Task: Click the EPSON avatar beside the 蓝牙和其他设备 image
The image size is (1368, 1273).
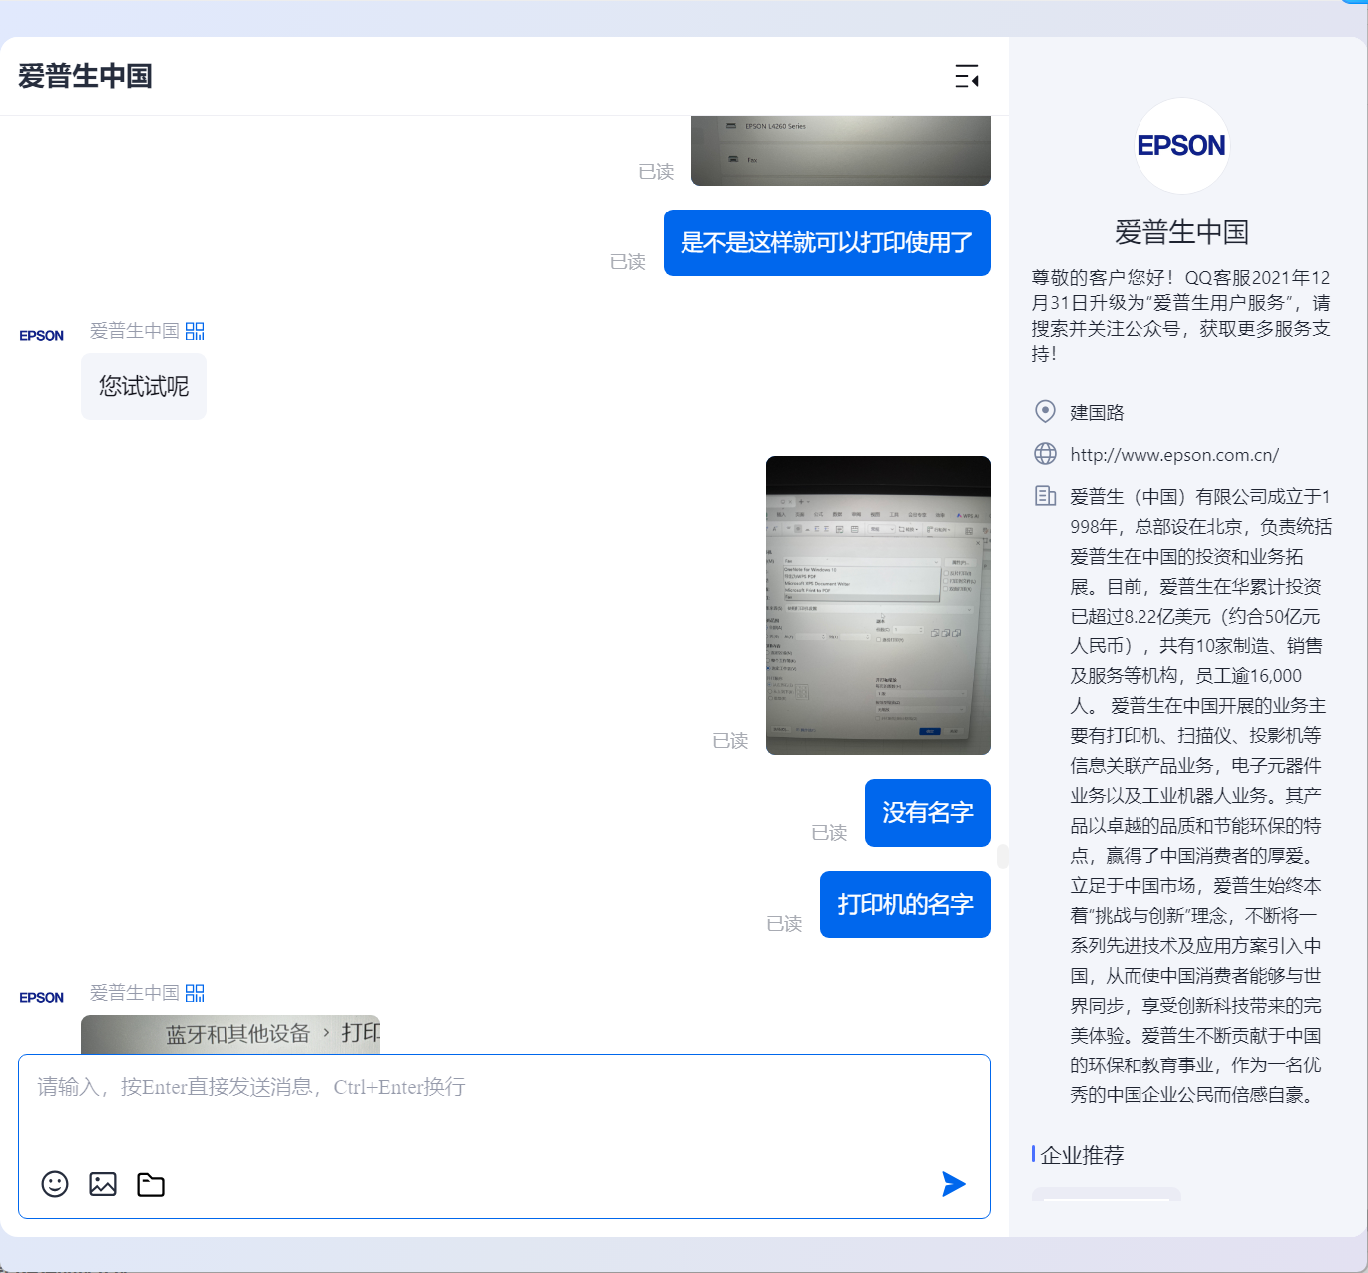Action: (42, 998)
